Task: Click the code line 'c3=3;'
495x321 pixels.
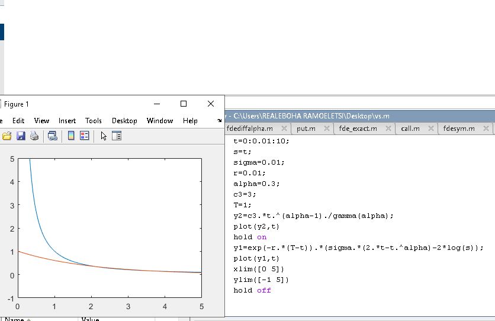Action: click(x=245, y=194)
